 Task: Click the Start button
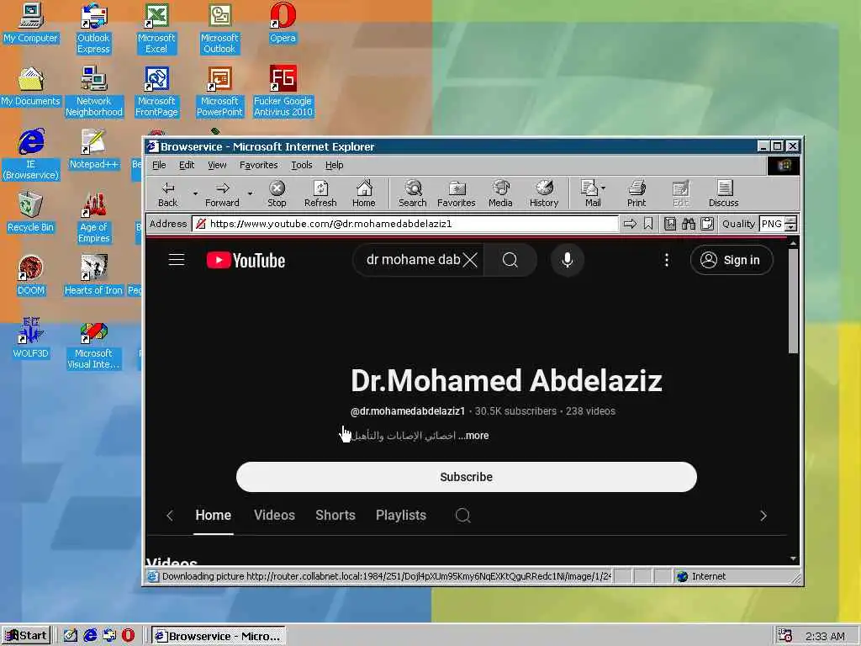(x=26, y=636)
